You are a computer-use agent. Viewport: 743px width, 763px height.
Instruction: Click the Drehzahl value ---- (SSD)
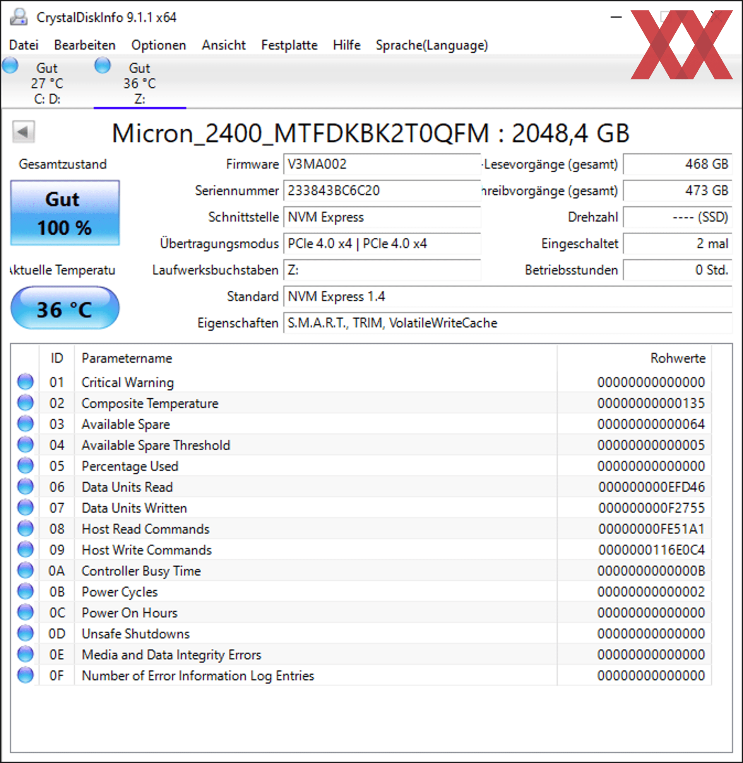[x=678, y=217]
